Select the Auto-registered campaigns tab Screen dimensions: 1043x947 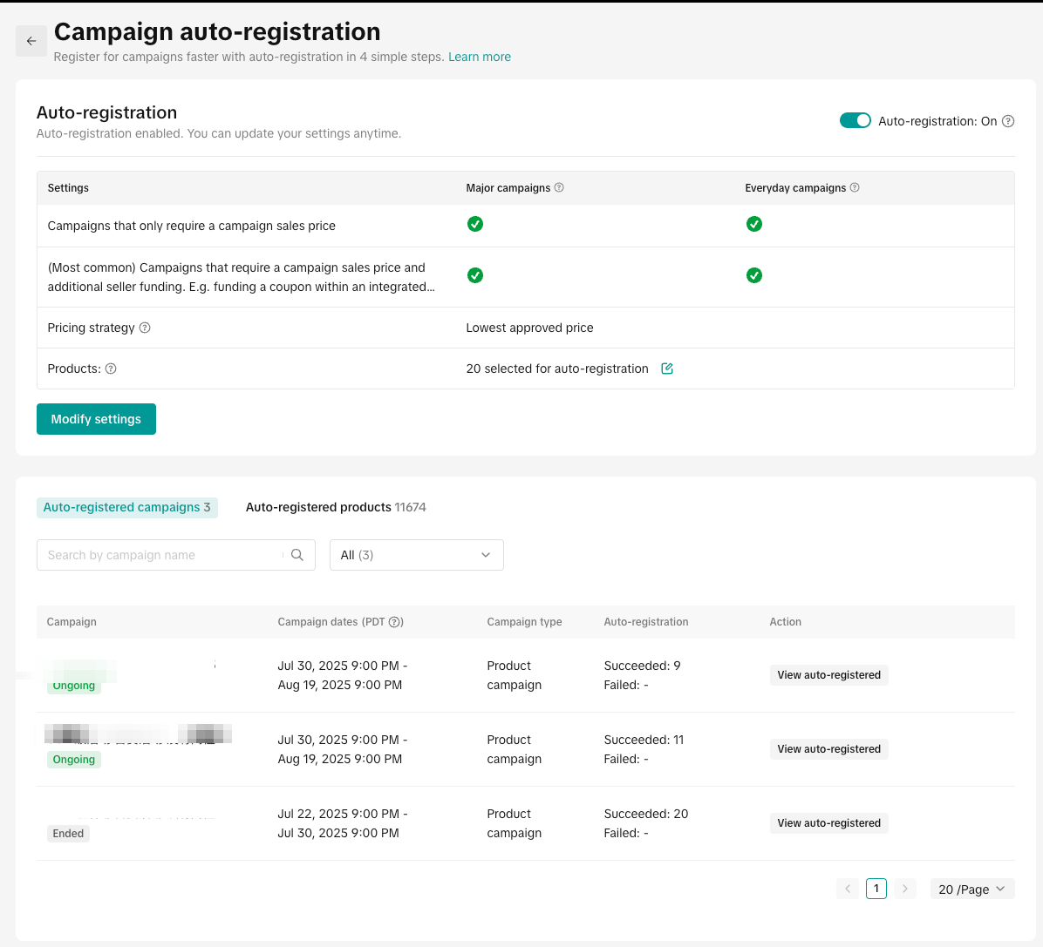click(x=126, y=507)
